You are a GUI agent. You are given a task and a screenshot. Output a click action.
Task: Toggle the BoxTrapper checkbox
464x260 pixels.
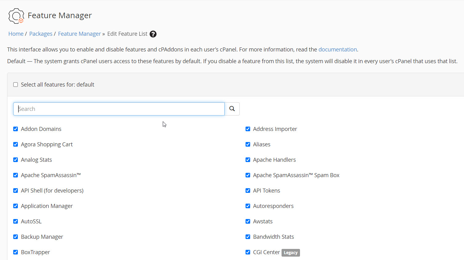coord(16,252)
